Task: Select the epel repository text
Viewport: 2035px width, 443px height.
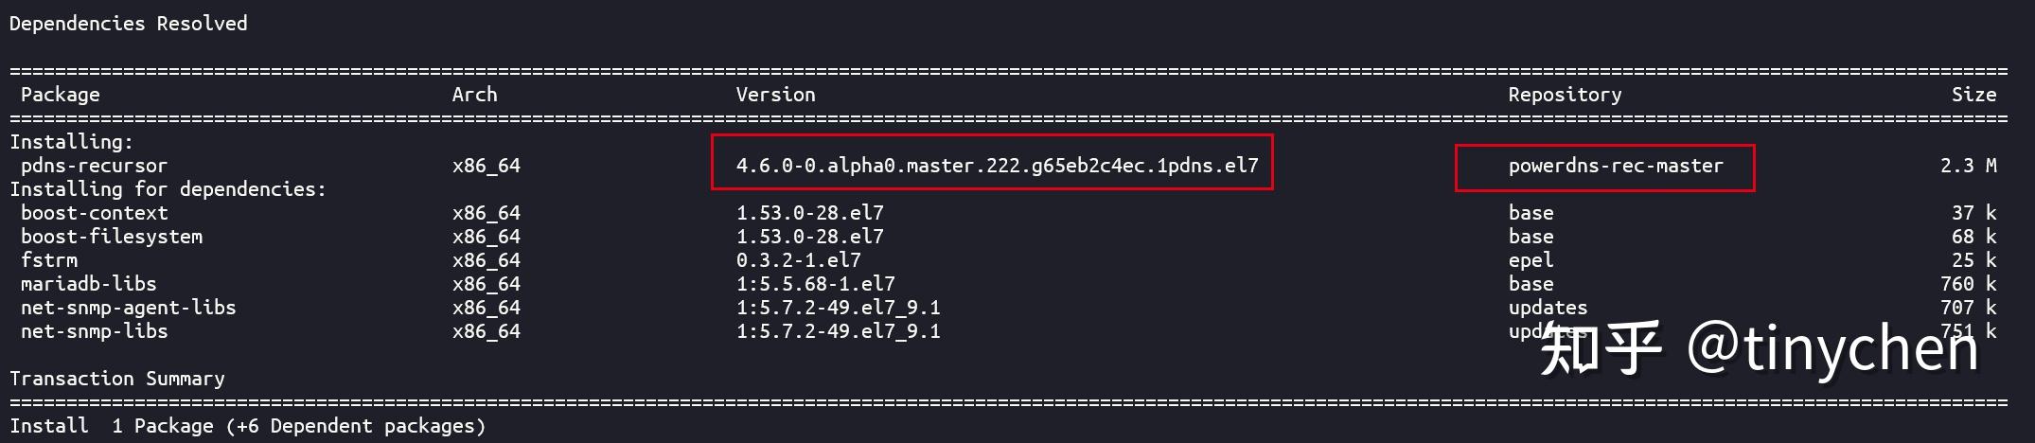Action: point(1531,260)
